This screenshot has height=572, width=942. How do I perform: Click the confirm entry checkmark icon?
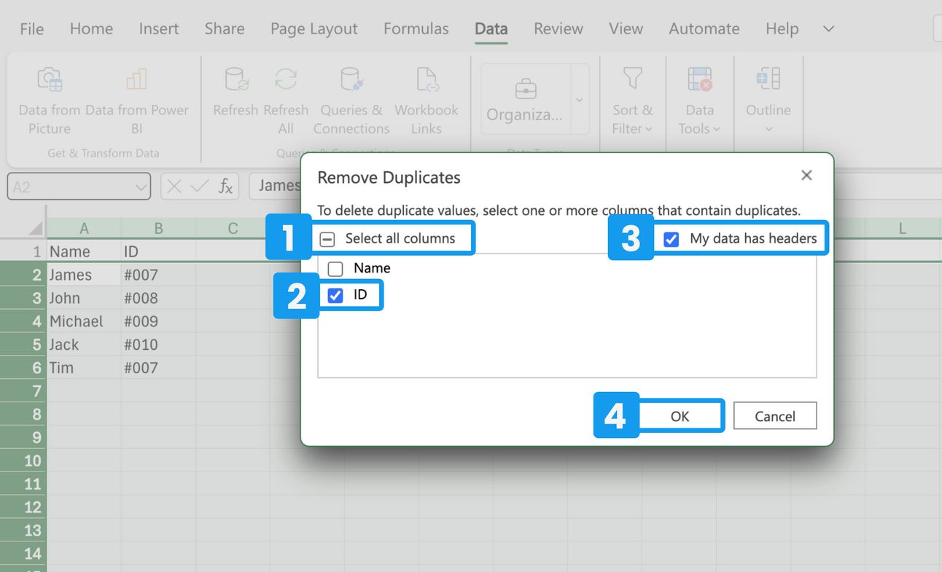pyautogui.click(x=199, y=187)
